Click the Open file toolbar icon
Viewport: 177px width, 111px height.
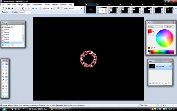(x=6, y=8)
